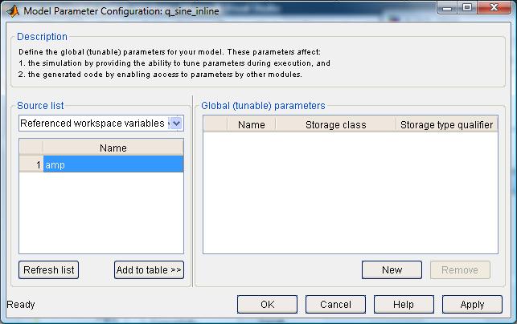Maximize the Model Parameter Configuration window

[467, 7]
